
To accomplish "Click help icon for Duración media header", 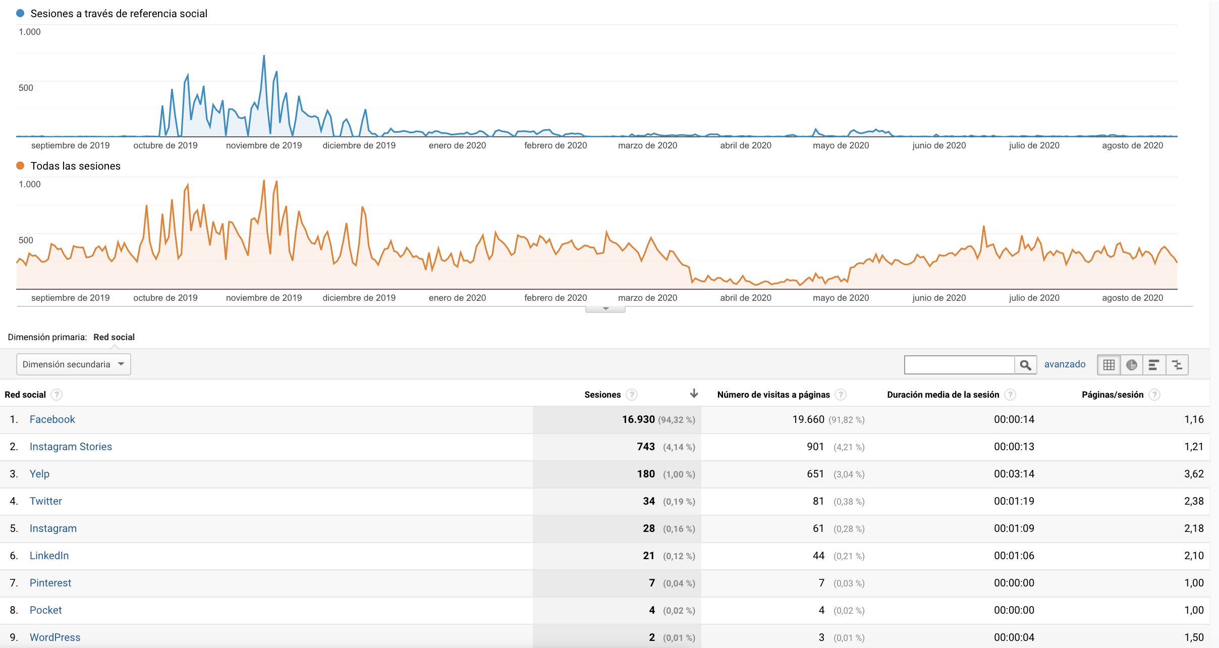I will [1010, 395].
